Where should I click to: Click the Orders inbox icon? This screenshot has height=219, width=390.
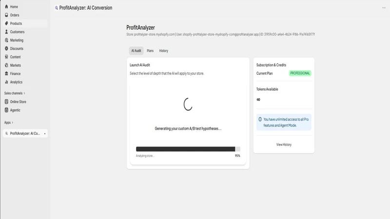pos(6,15)
